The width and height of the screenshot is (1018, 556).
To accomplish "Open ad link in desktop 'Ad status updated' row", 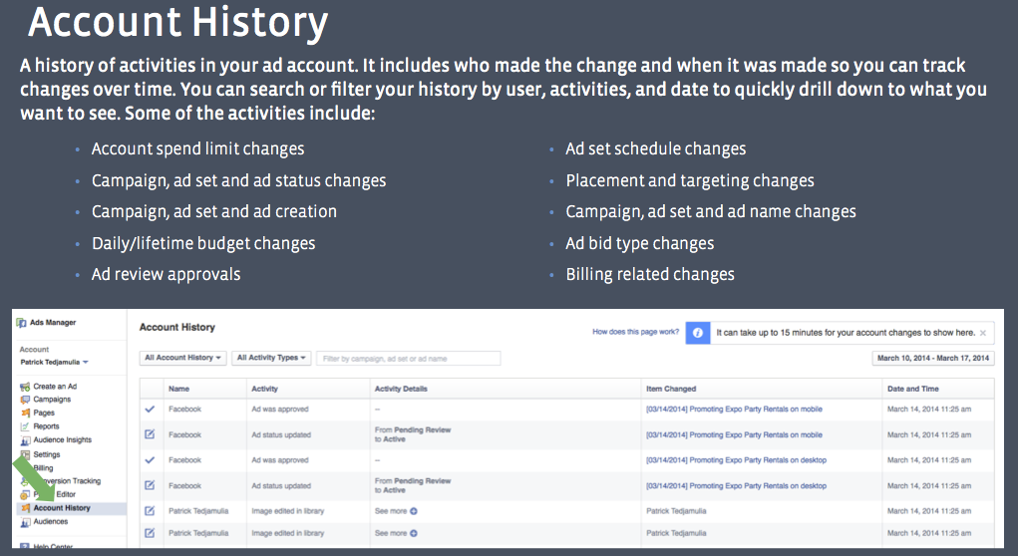I will point(736,485).
